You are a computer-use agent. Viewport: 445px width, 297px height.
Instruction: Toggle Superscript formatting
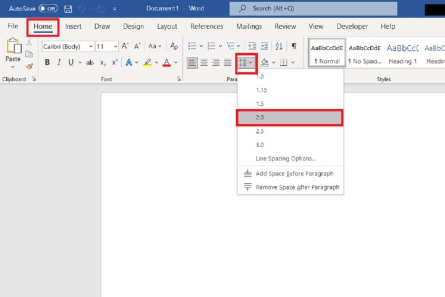114,62
